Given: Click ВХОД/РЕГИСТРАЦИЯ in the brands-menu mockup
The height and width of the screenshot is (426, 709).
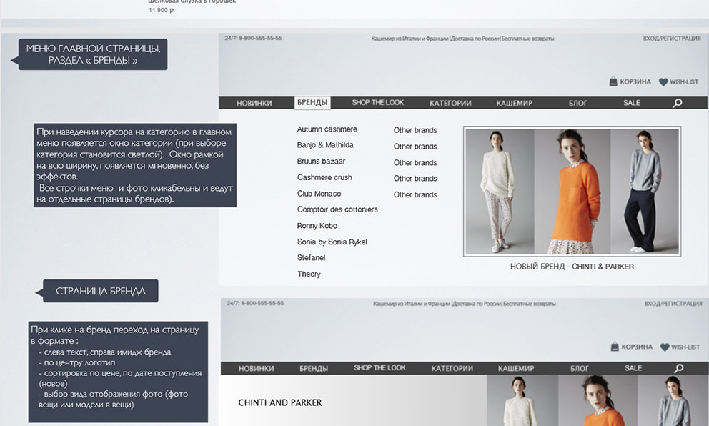Looking at the screenshot, I should pyautogui.click(x=672, y=39).
